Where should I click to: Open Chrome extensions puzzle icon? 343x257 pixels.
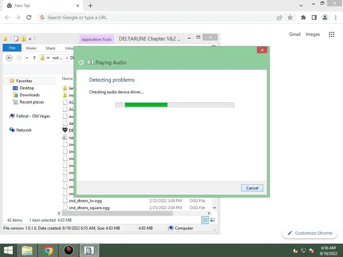[303, 17]
